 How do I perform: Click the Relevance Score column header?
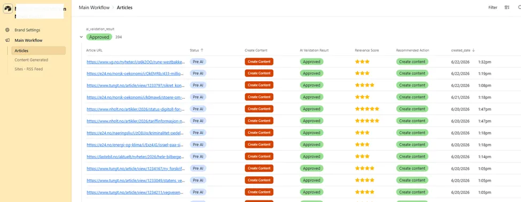(x=367, y=50)
